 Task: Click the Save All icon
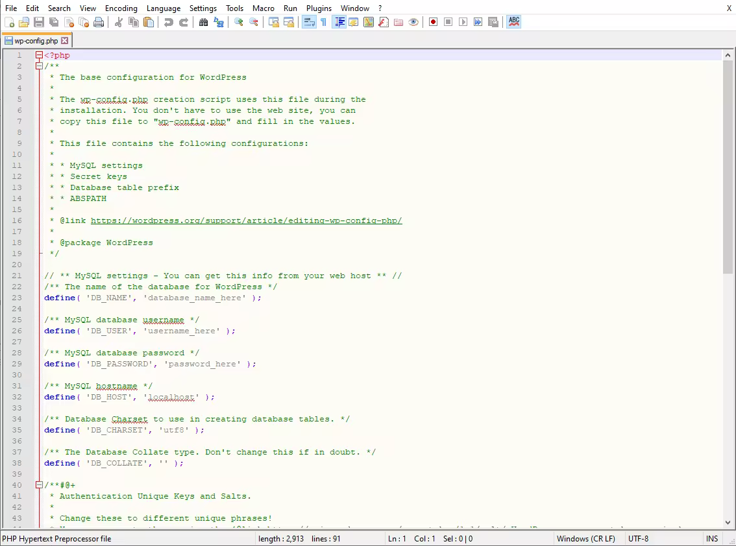coord(54,22)
